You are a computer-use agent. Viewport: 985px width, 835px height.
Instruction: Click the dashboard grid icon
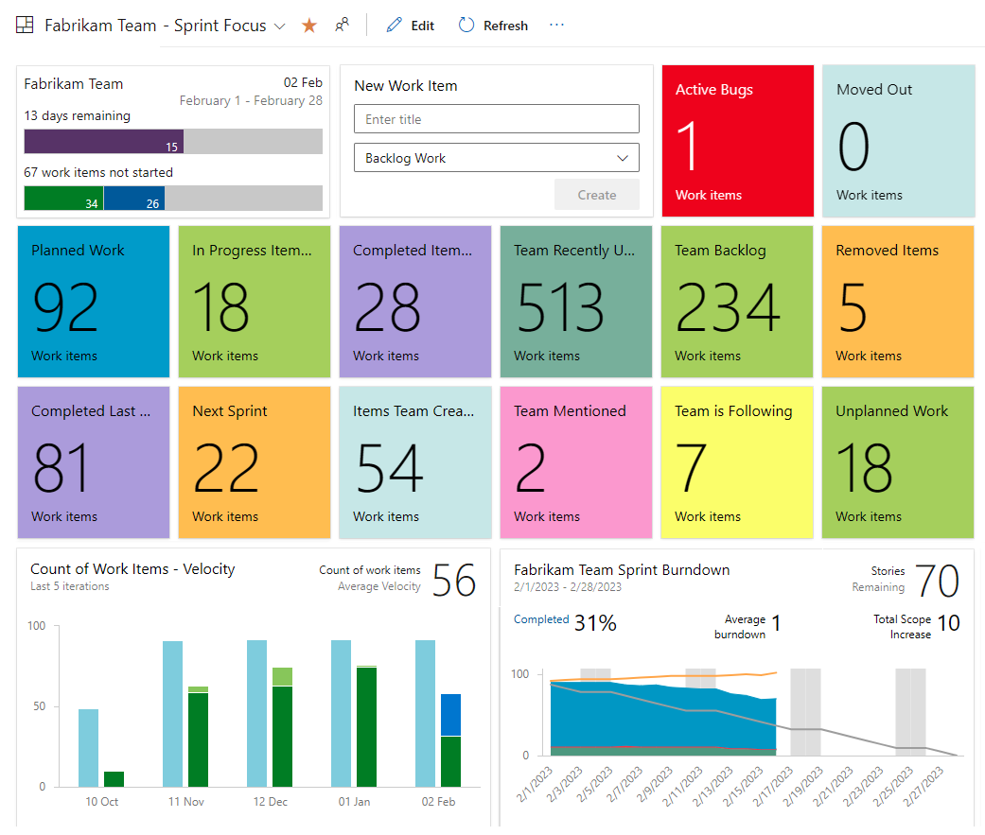pyautogui.click(x=25, y=26)
